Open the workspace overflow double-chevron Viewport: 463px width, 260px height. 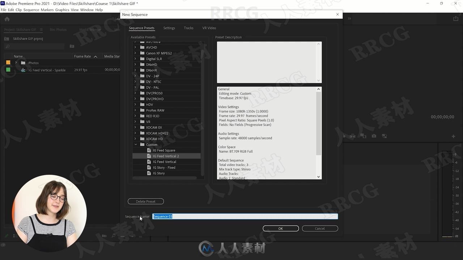tap(349, 18)
